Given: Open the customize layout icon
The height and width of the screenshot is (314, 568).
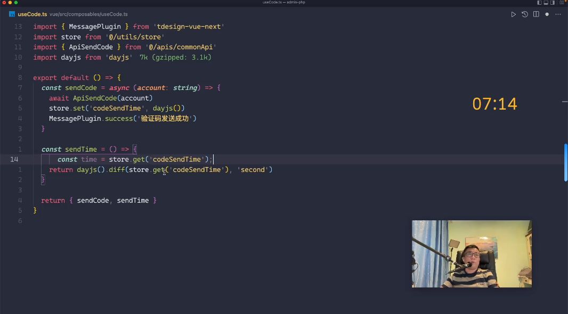Looking at the screenshot, I should click(562, 3).
